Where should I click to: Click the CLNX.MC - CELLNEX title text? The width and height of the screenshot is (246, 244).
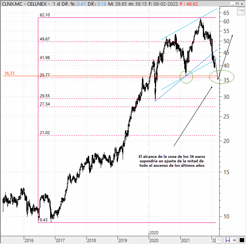coord(24,4)
